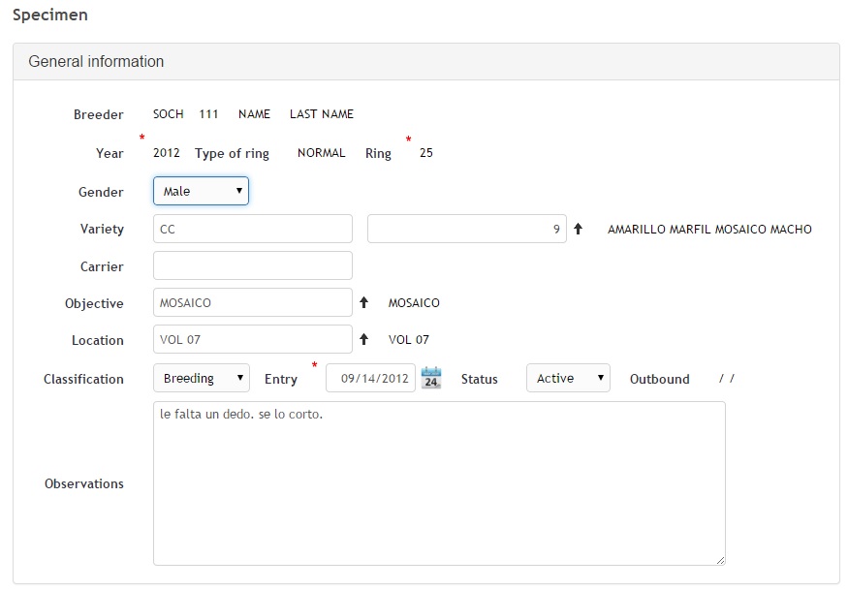The height and width of the screenshot is (590, 848).
Task: Click the Location field containing VOL 07
Action: 252,339
